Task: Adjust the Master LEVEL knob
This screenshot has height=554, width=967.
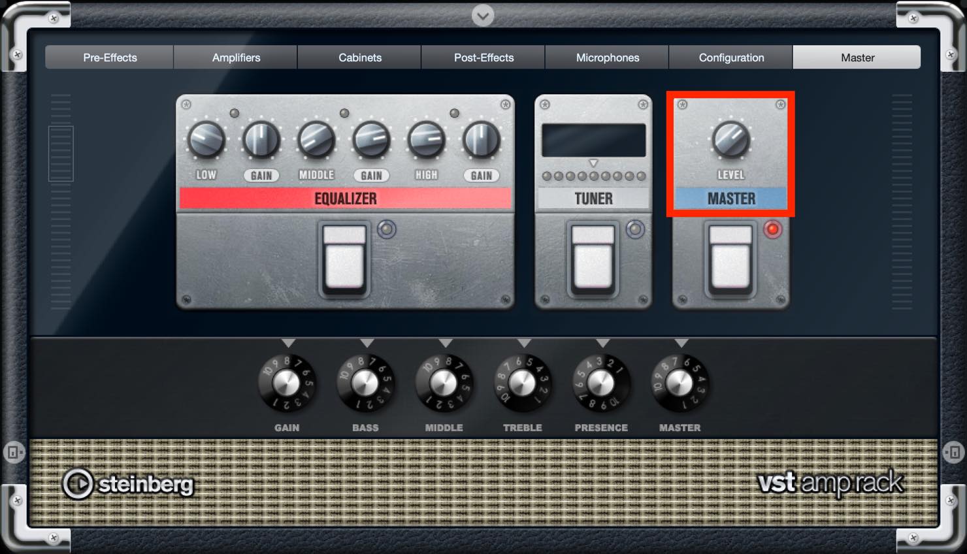Action: click(x=730, y=139)
